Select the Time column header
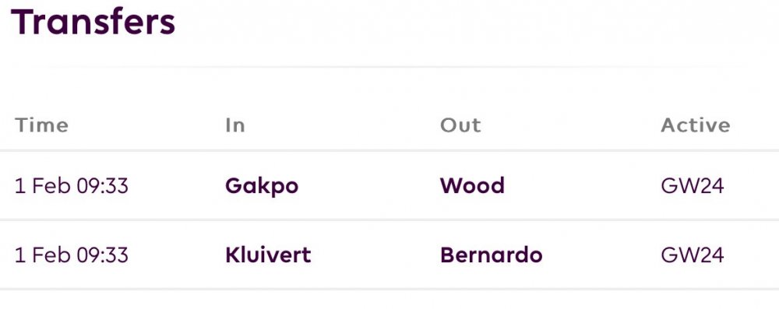The width and height of the screenshot is (779, 309). pos(42,125)
